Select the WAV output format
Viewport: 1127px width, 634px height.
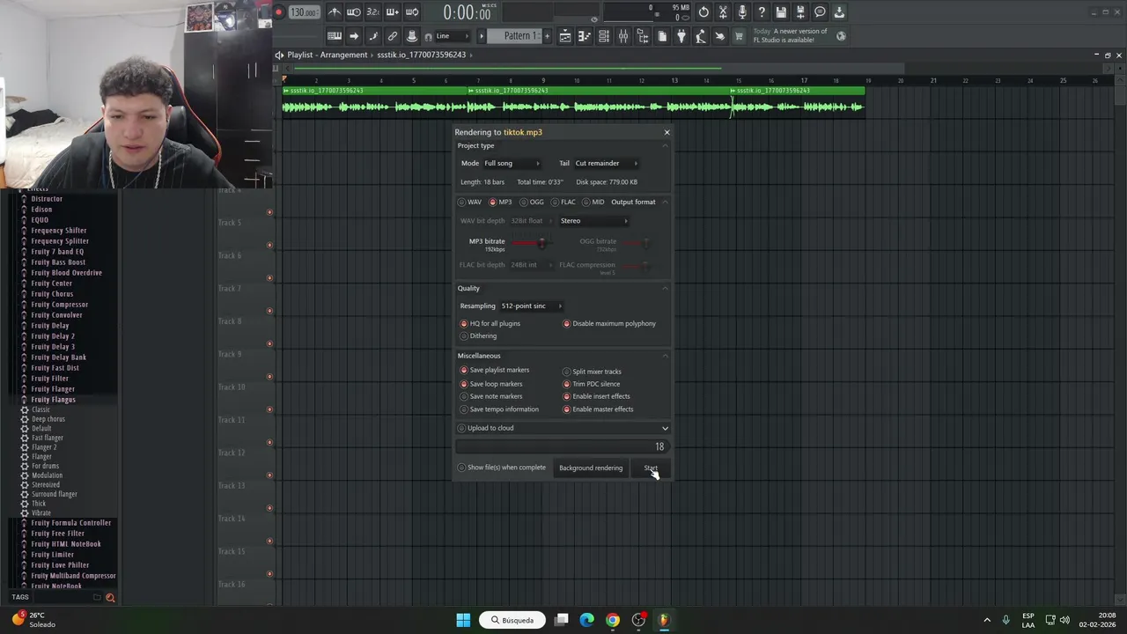click(469, 202)
